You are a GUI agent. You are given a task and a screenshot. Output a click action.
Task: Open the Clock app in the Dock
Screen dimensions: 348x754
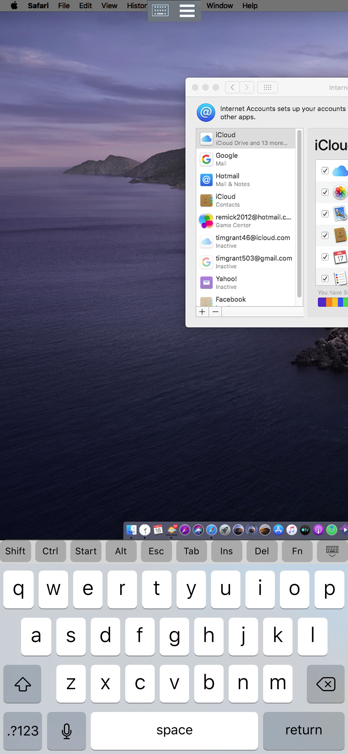[145, 530]
